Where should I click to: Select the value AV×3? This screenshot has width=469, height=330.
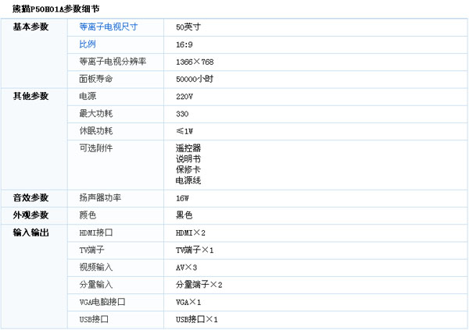186,268
